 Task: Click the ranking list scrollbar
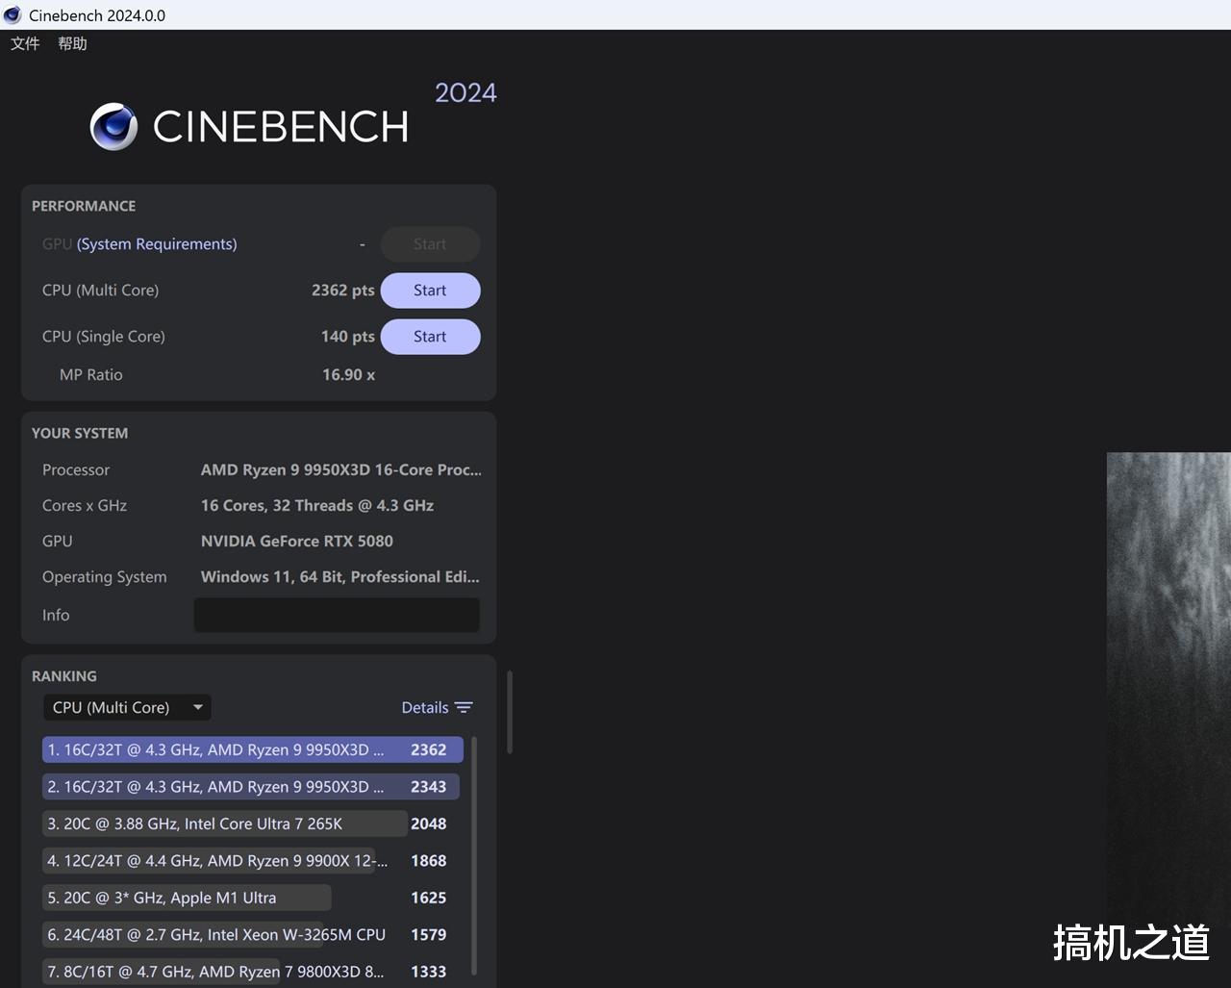point(474,856)
